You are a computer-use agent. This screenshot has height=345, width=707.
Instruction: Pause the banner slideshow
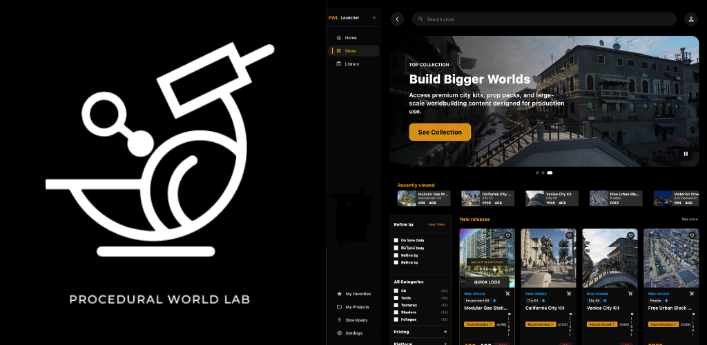coord(686,154)
